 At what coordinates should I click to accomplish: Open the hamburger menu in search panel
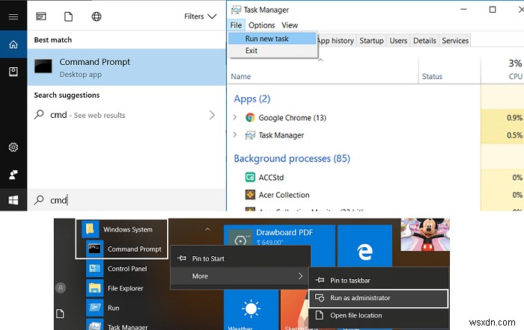(13, 16)
